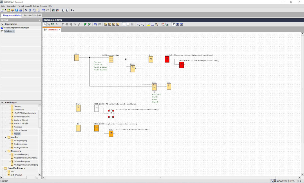Viewport: 304px width, 183px height.
Task: Close the Schaltplan1 tab
Action: click(x=59, y=30)
